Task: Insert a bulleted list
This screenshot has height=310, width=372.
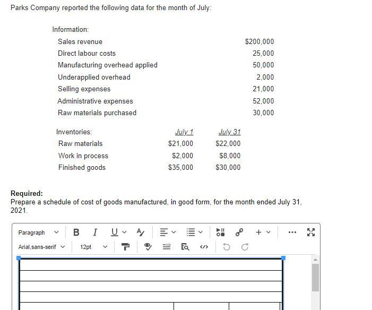Action: pyautogui.click(x=191, y=232)
